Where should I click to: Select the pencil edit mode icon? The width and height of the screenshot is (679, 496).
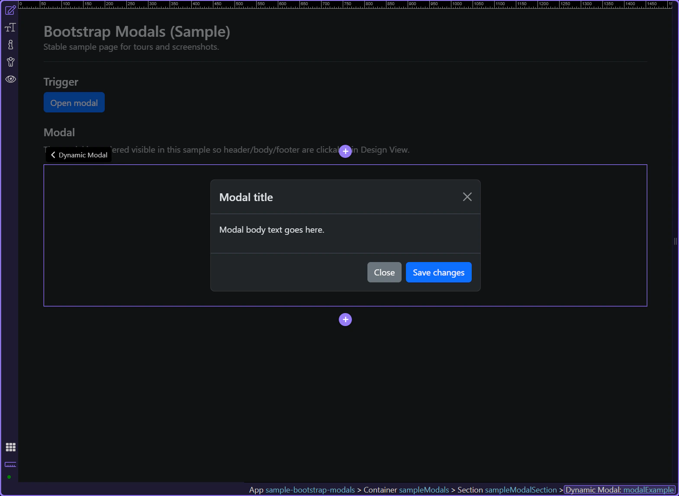point(10,10)
